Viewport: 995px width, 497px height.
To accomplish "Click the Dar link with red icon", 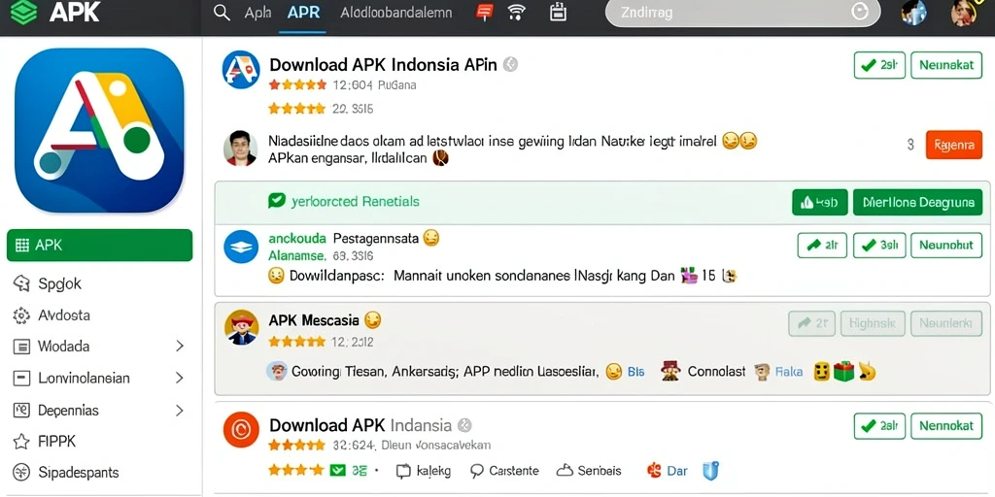I will pos(667,471).
